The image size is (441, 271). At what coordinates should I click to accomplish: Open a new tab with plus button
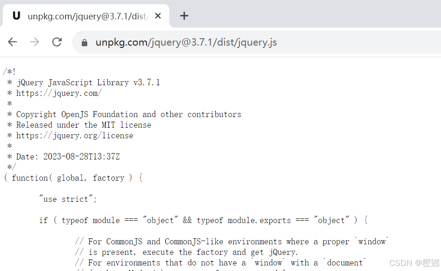coord(184,16)
